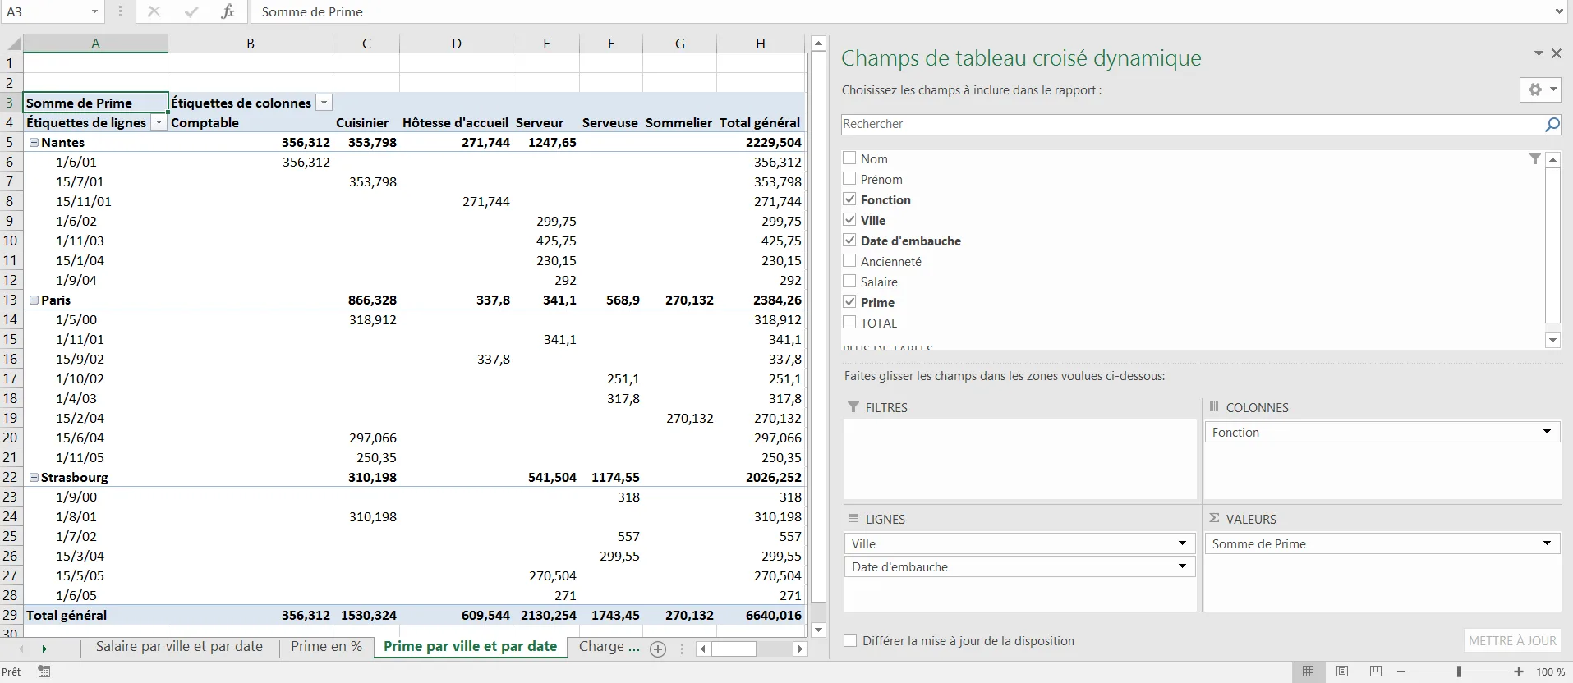
Task: Add a new sheet with plus icon
Action: [658, 649]
